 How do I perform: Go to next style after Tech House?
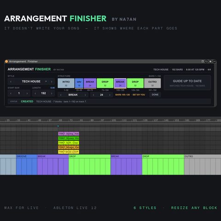(x=52, y=81)
